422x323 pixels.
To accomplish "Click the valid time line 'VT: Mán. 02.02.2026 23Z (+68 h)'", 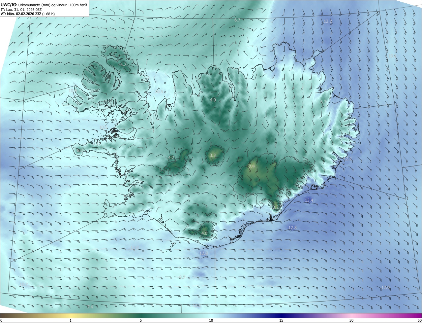I will [28, 14].
